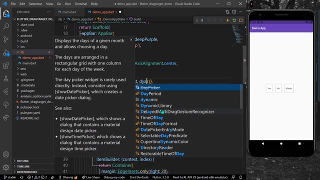The height and width of the screenshot is (180, 320).
Task: Collapse the lib folder
Action: tap(22, 52)
